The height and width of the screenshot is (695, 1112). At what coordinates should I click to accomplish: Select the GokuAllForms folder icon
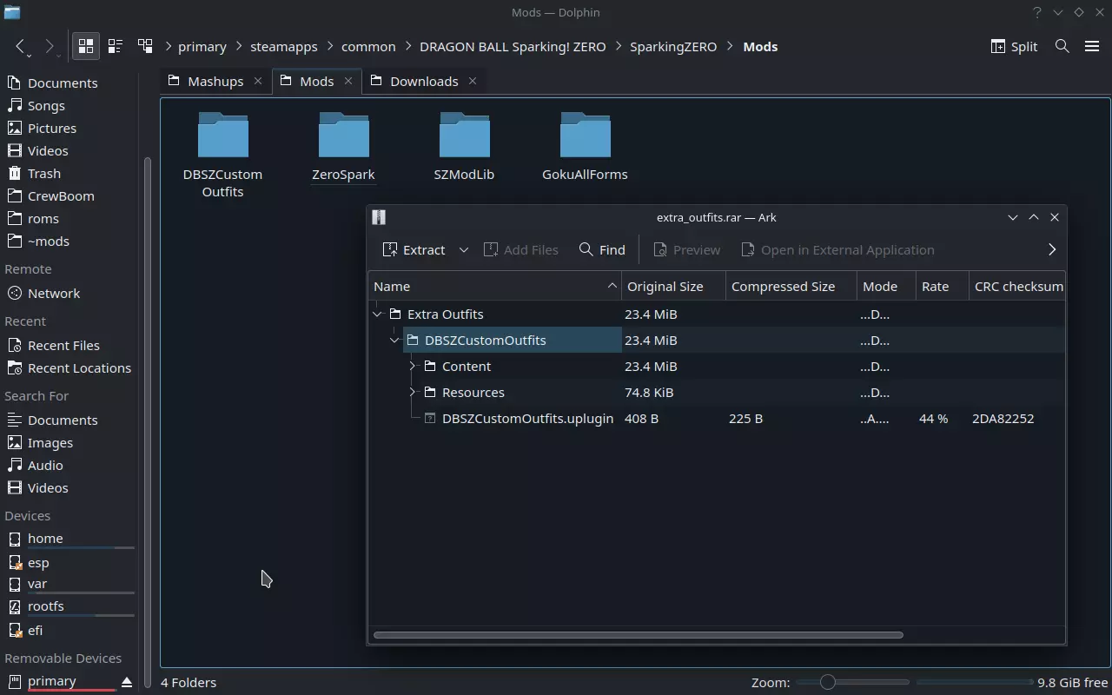point(585,136)
